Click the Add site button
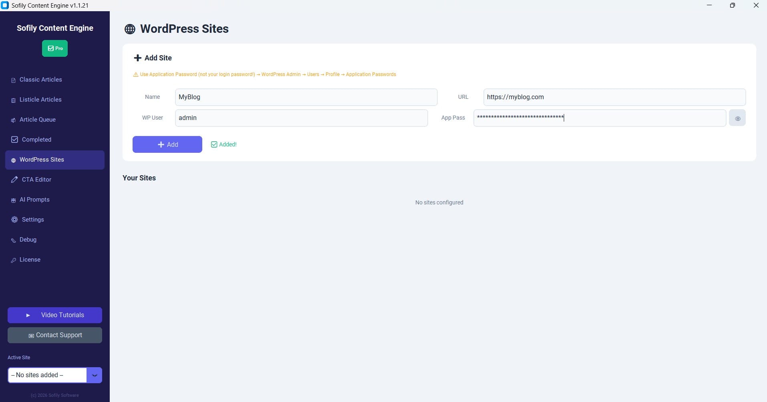This screenshot has height=402, width=767. click(167, 144)
